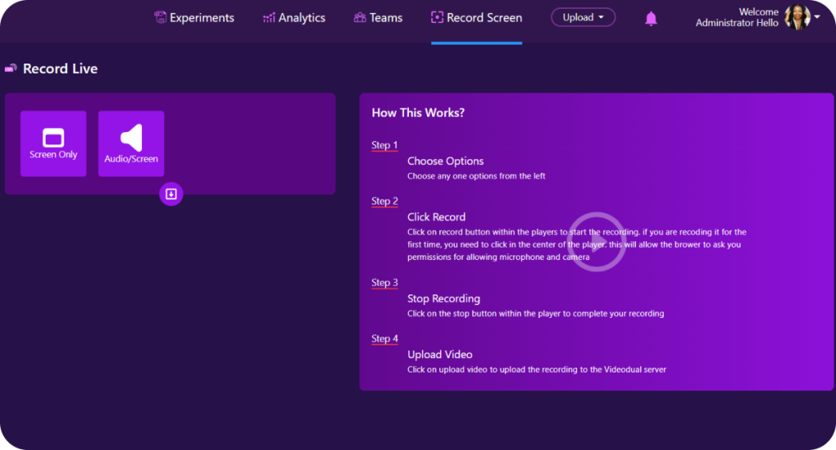836x450 pixels.
Task: Click the "How This Works?" heading
Action: pyautogui.click(x=418, y=113)
